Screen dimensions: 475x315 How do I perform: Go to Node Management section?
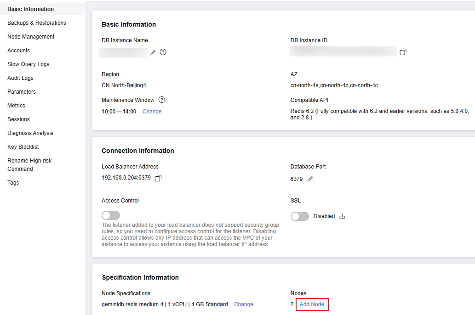31,37
